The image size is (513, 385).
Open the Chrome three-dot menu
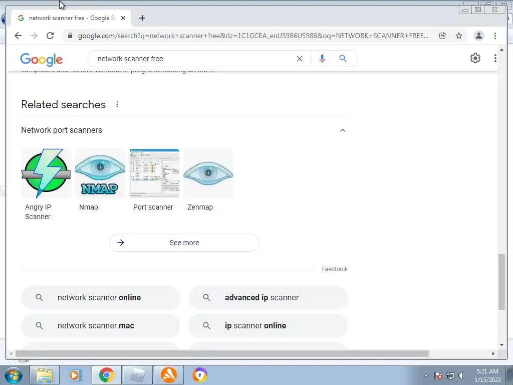[x=495, y=36]
